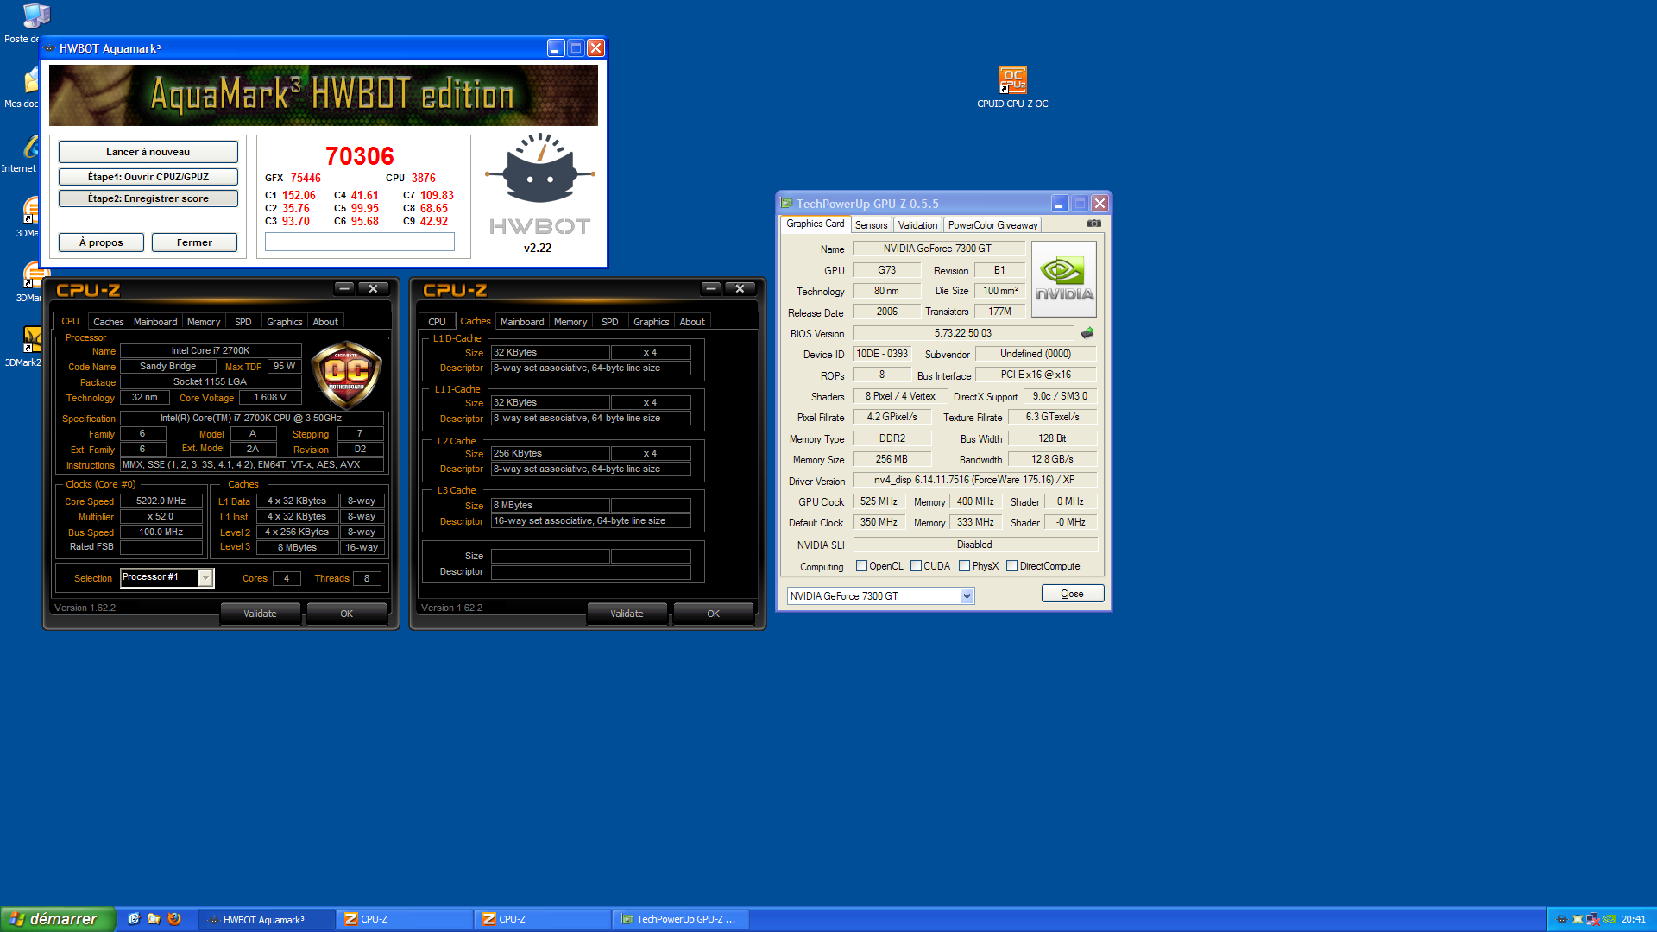Image resolution: width=1657 pixels, height=932 pixels.
Task: Toggle the PhysX checkbox in GPU-Z
Action: (x=964, y=566)
